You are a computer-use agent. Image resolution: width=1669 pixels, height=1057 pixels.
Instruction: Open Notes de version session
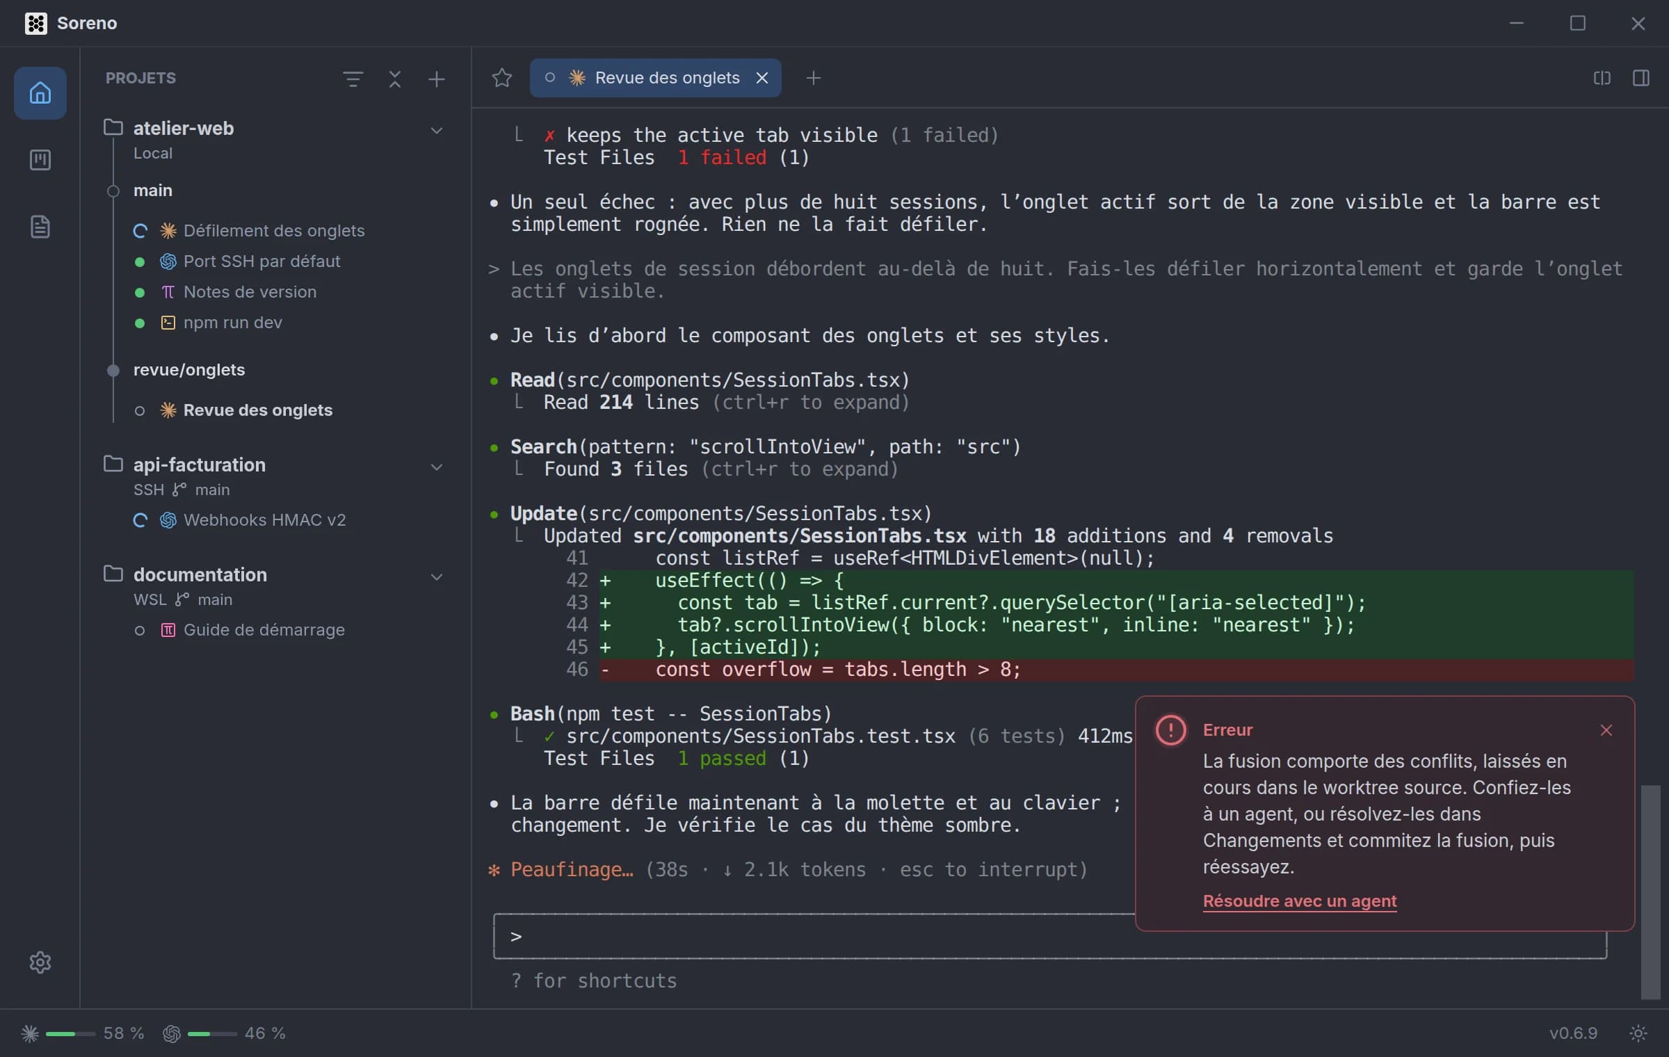(x=250, y=292)
